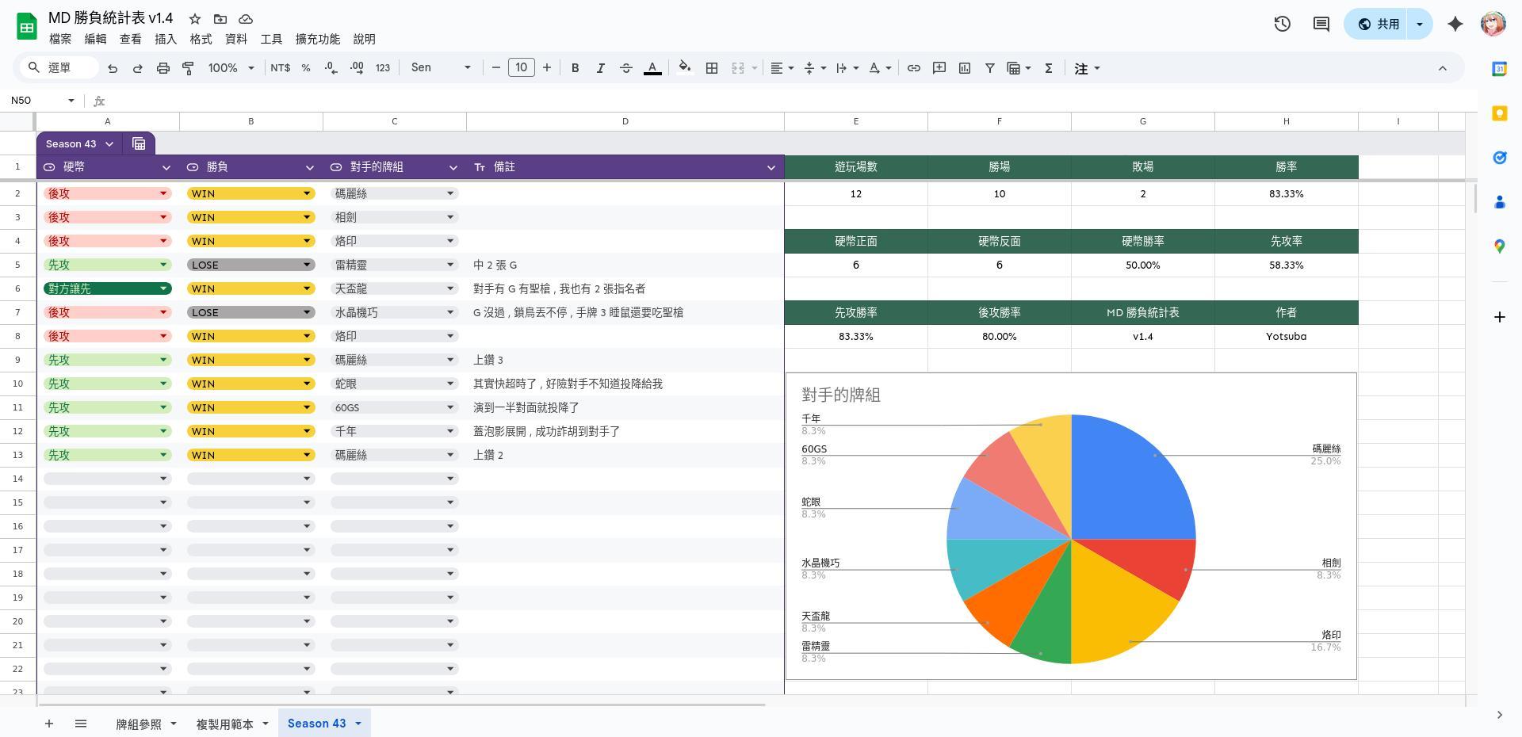
Task: Open the 插入 menu
Action: [x=165, y=39]
